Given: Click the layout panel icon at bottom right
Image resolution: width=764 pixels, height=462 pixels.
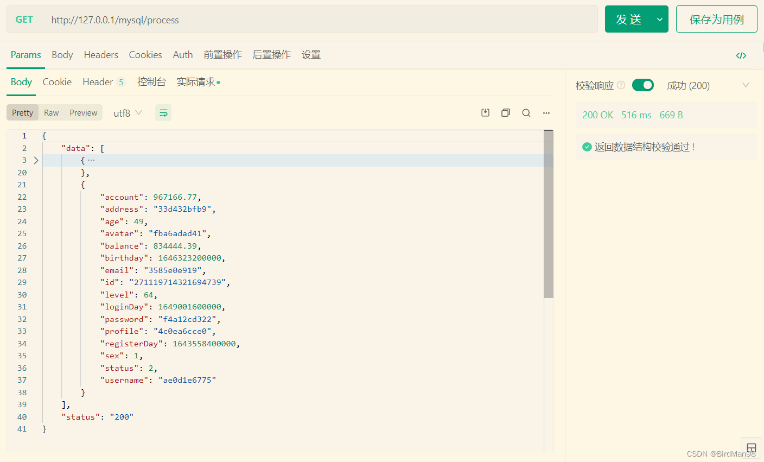Looking at the screenshot, I should pyautogui.click(x=751, y=447).
